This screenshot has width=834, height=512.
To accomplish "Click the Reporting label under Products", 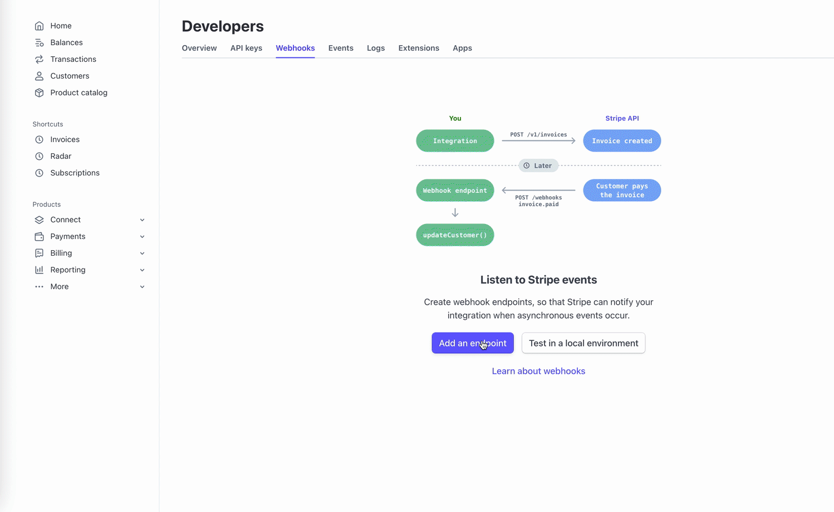I will pyautogui.click(x=67, y=270).
